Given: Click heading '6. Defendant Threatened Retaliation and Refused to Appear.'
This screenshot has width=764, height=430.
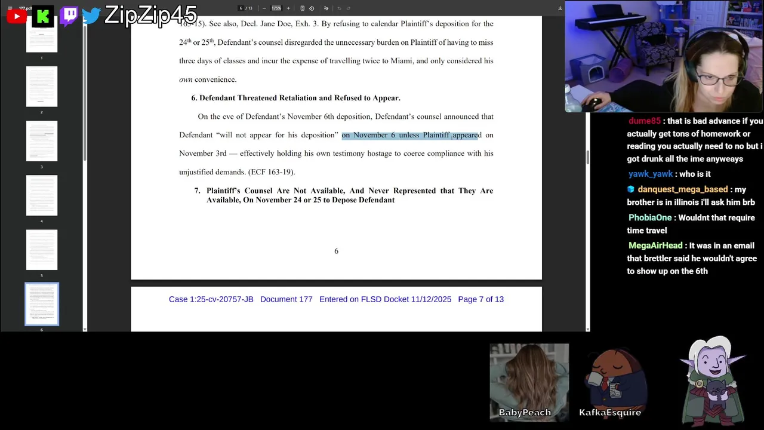Looking at the screenshot, I should pyautogui.click(x=295, y=98).
